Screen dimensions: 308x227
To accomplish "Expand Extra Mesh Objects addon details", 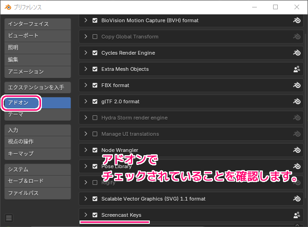I will (x=86, y=69).
